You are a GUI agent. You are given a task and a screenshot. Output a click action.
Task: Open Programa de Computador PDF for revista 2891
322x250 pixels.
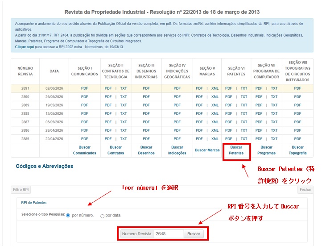(x=259, y=88)
